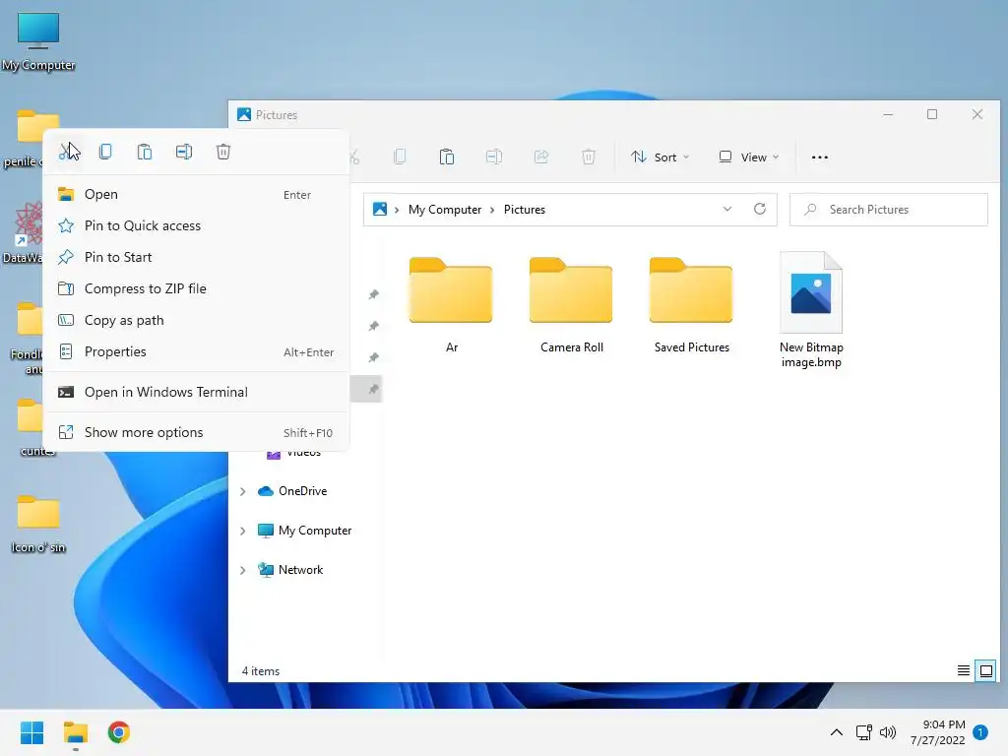Click Paste icon in context menu
The width and height of the screenshot is (1008, 756).
(x=145, y=152)
